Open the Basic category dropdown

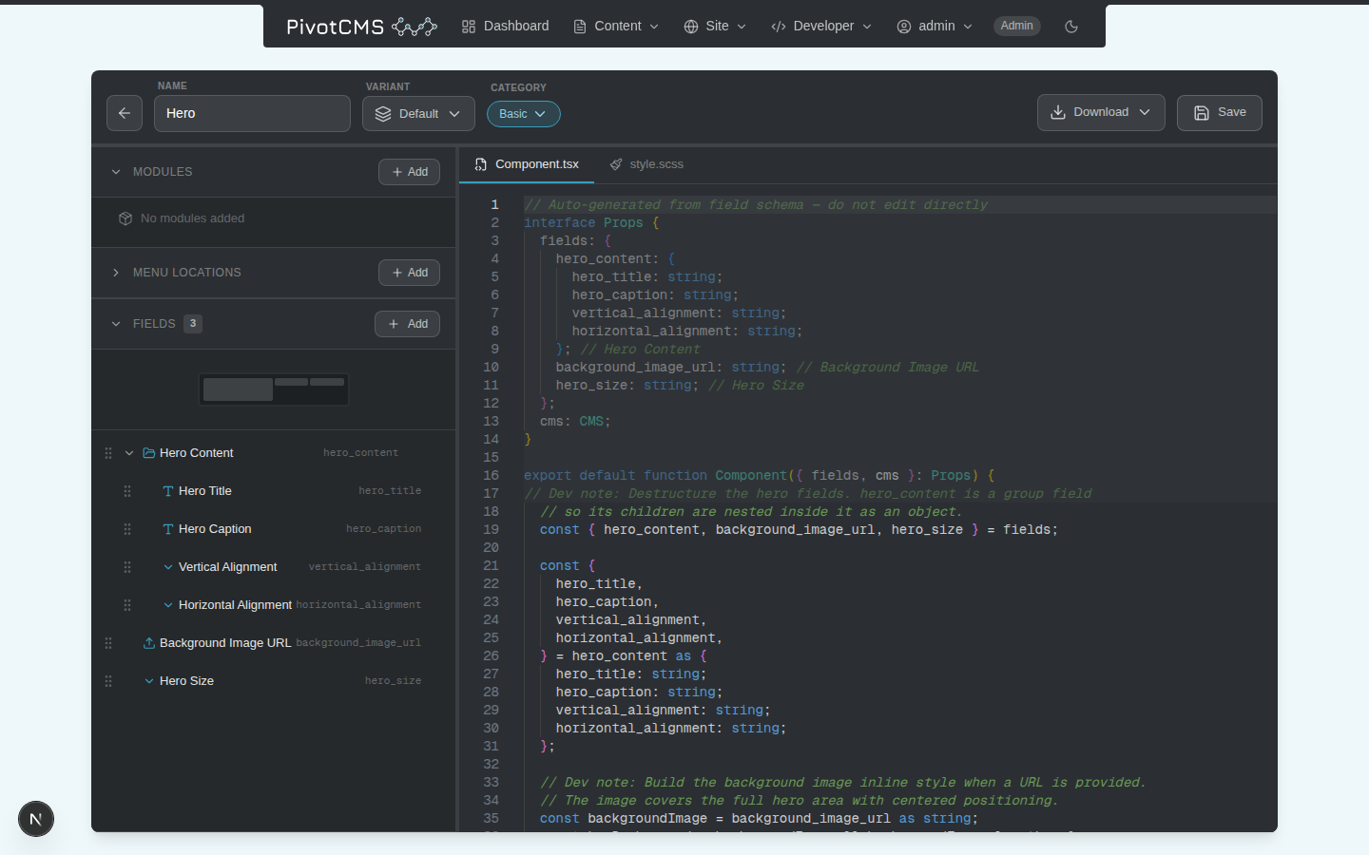[x=523, y=114]
